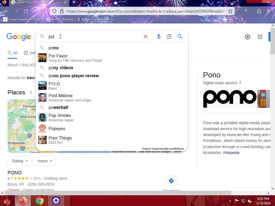Viewport: 275px width, 206px height.
Task: Open the browser tabs list chevron
Action: (x=234, y=2)
